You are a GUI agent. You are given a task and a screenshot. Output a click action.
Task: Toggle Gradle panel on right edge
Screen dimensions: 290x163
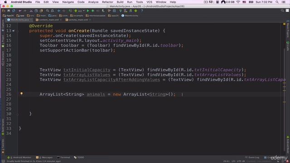pyautogui.click(x=288, y=46)
